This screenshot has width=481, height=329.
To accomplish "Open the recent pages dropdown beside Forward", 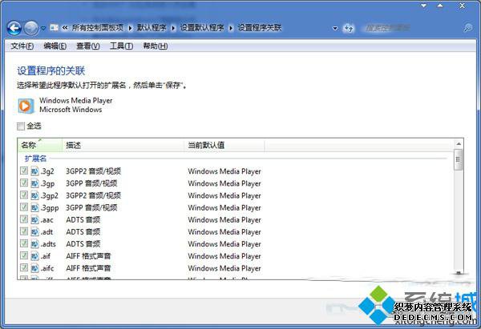I will coord(43,29).
